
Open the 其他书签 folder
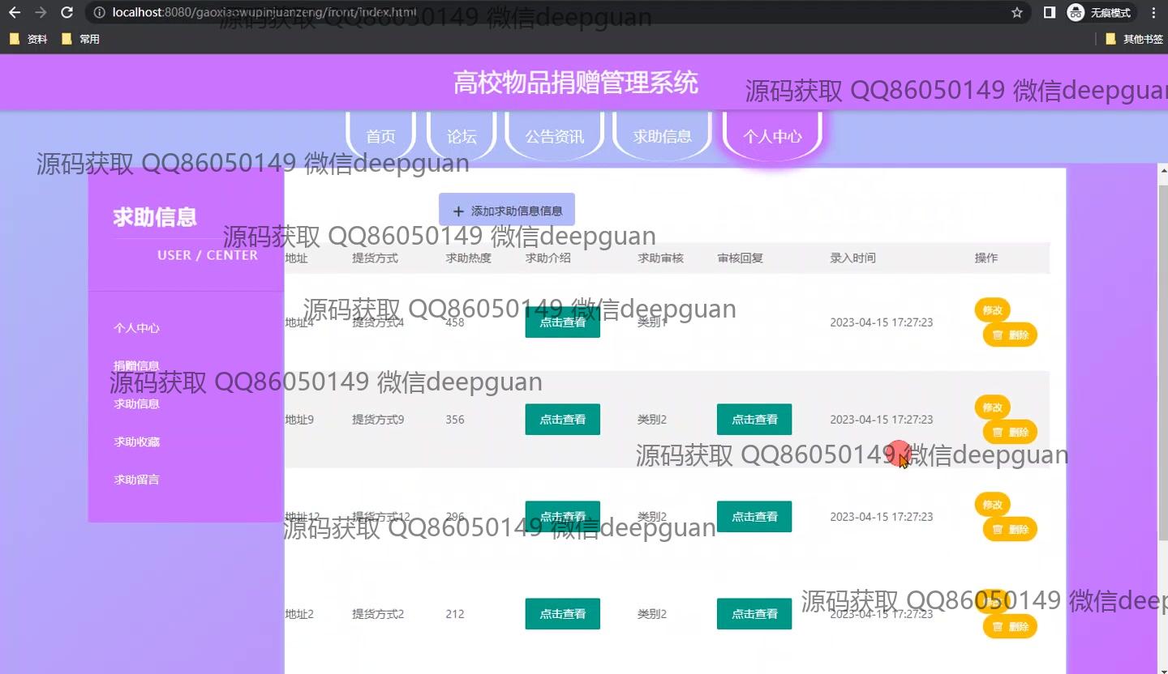(1134, 39)
